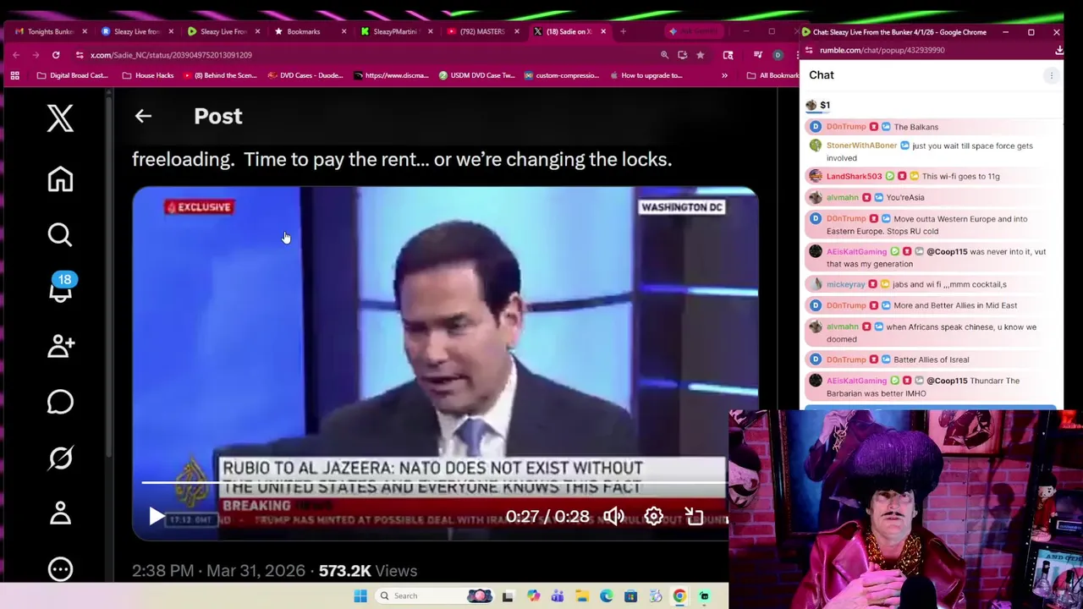
Task: Go to the Home feed icon
Action: (60, 178)
